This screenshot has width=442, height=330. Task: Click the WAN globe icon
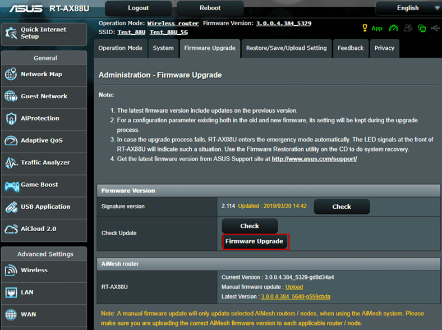11,314
